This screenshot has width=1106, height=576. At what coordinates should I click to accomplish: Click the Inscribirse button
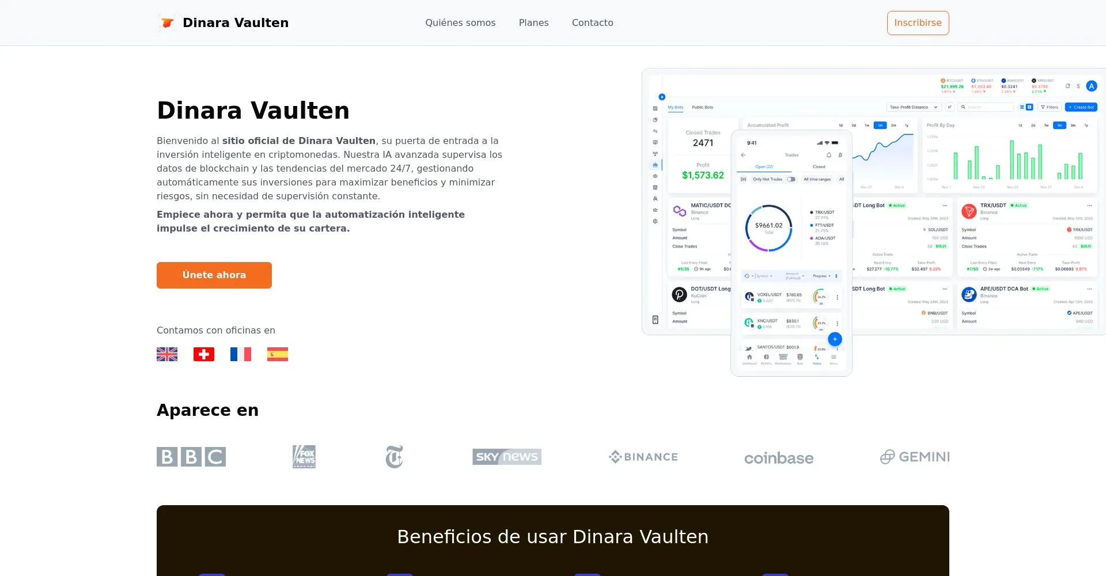918,23
